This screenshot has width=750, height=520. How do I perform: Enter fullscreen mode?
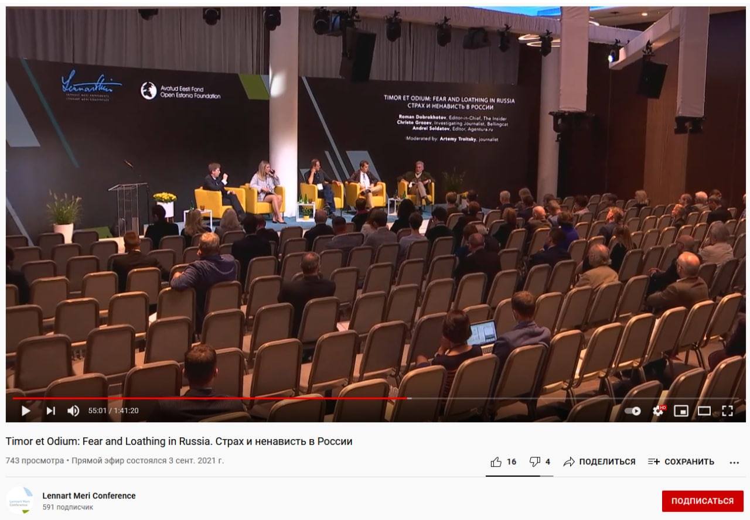point(727,411)
